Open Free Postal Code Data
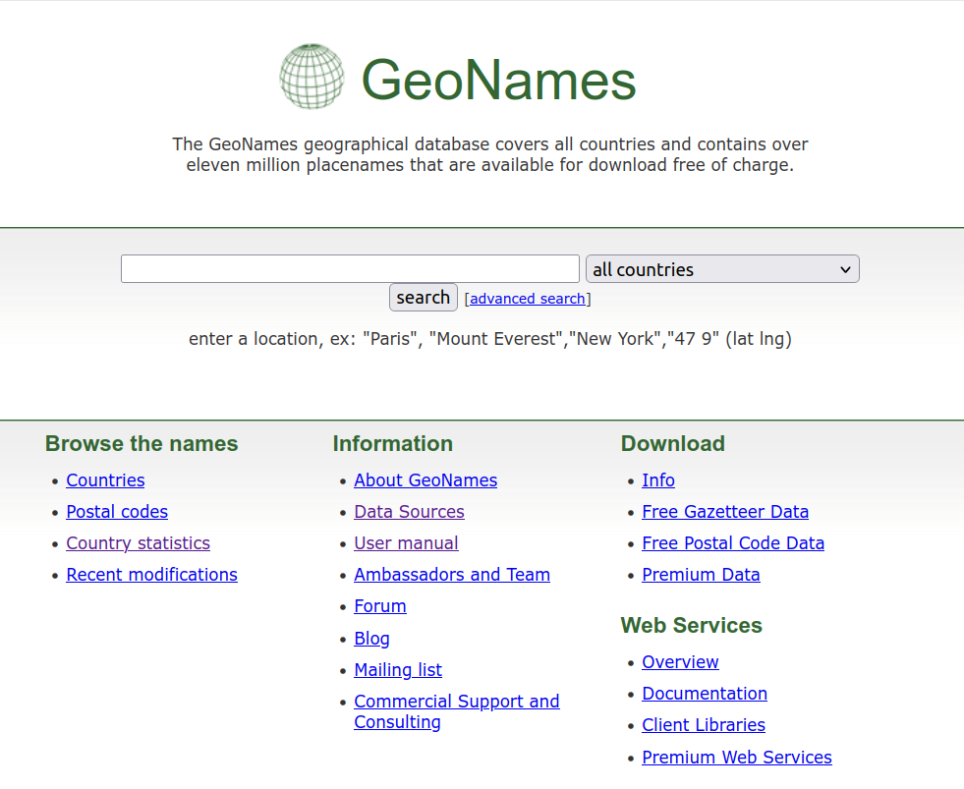This screenshot has width=964, height=789. 733,543
